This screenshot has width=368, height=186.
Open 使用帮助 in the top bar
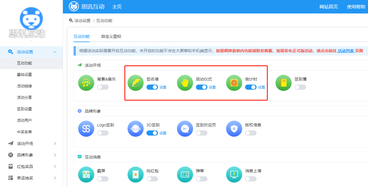point(356,7)
